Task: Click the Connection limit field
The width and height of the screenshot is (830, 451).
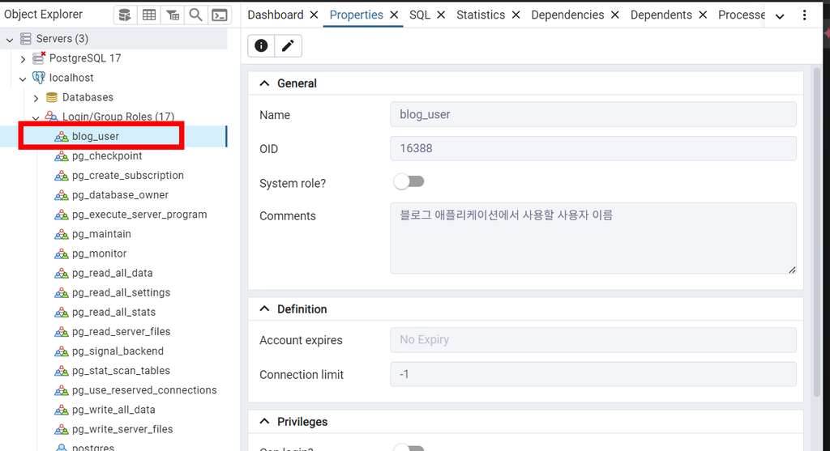Action: tap(593, 374)
